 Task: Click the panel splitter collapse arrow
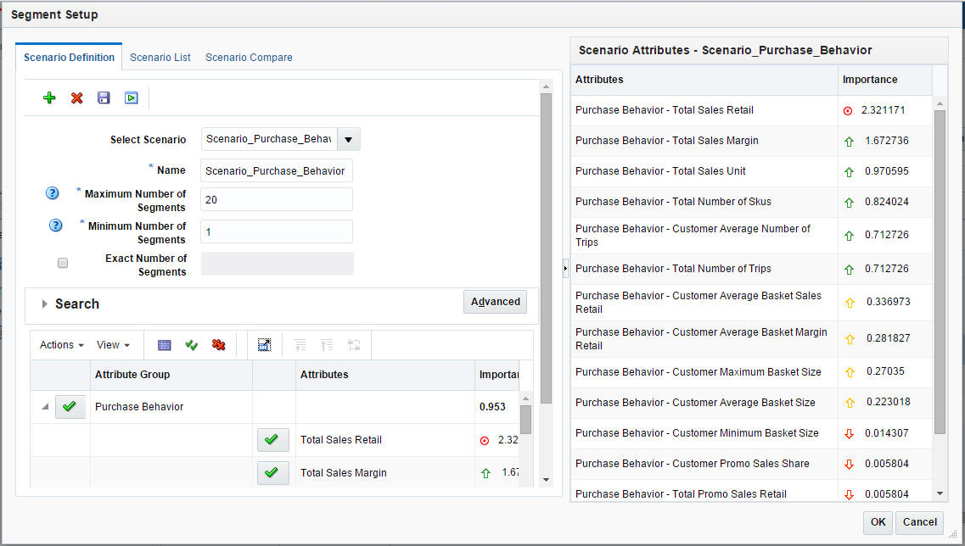coord(565,268)
